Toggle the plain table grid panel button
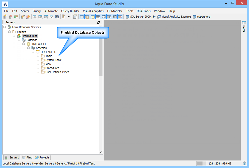 point(98,17)
